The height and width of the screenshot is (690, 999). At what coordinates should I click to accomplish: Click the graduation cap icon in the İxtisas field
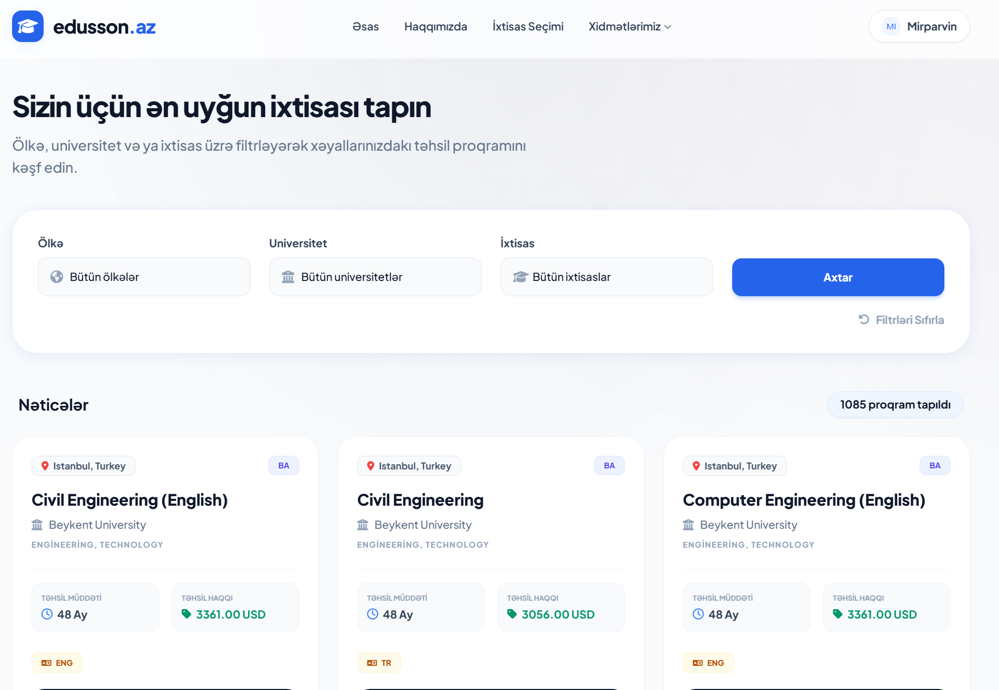pos(520,277)
